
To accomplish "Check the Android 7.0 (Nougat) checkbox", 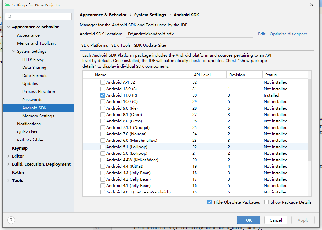I will pyautogui.click(x=103, y=134).
